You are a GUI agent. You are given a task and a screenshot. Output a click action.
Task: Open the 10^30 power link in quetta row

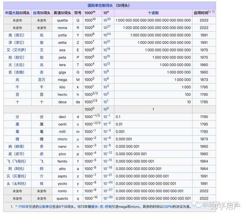click(x=107, y=20)
